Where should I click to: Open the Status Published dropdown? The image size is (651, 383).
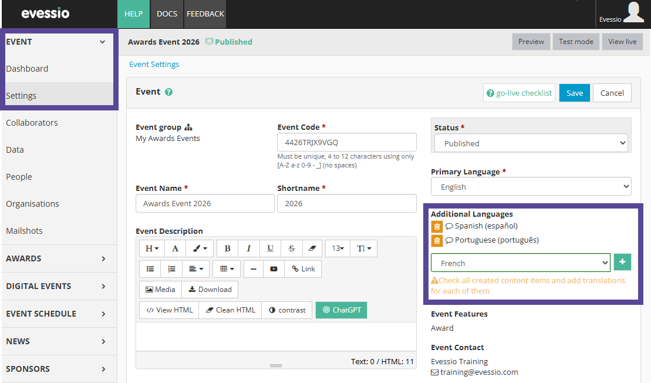pyautogui.click(x=531, y=143)
